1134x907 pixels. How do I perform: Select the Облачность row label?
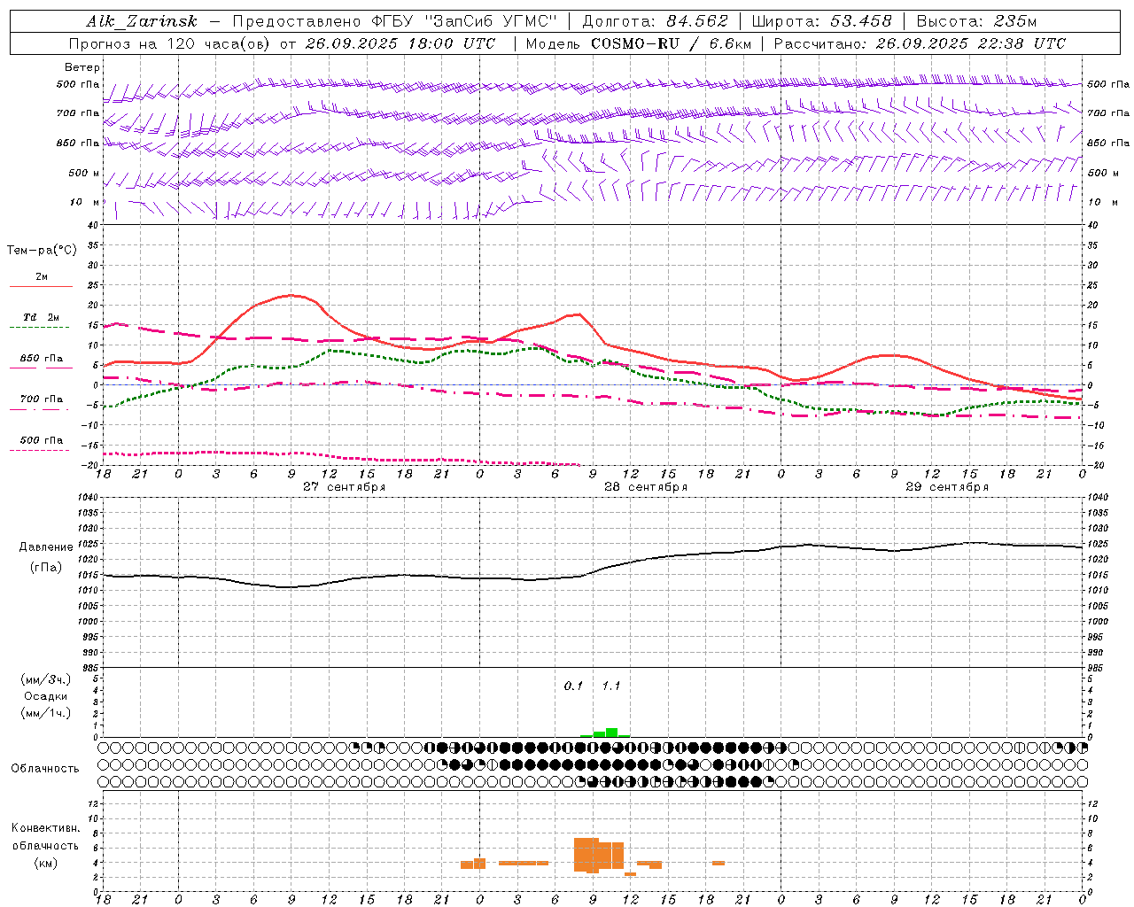click(x=45, y=769)
